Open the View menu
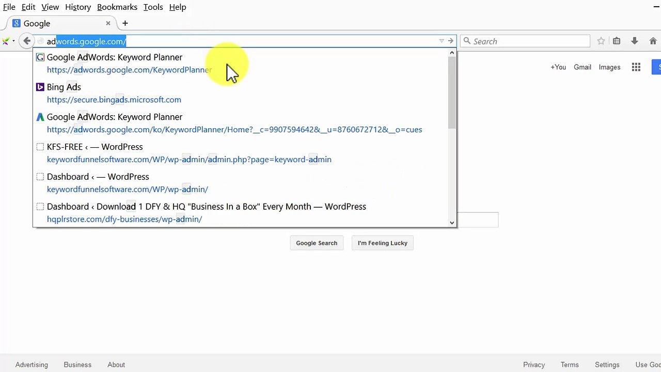The height and width of the screenshot is (372, 661). [50, 7]
